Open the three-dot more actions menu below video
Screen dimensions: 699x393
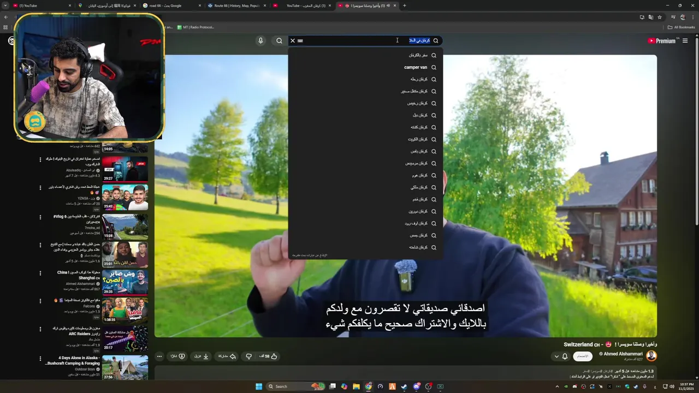pyautogui.click(x=159, y=356)
